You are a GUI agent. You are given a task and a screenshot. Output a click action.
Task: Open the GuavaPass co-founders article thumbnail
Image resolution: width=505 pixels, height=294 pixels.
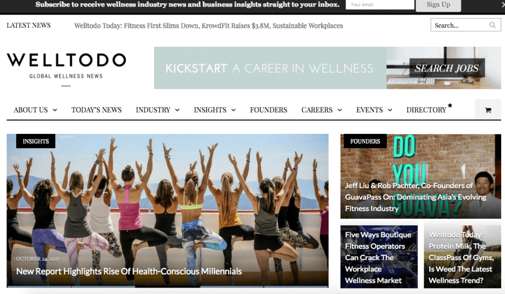[x=421, y=176]
